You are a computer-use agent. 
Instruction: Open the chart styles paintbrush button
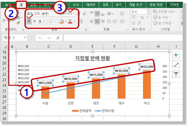point(176,64)
